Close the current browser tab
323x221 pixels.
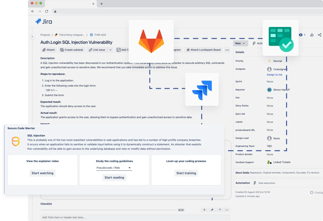click(x=93, y=4)
